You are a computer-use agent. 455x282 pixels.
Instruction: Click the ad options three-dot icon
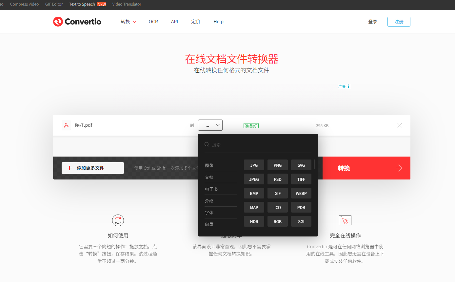click(348, 86)
